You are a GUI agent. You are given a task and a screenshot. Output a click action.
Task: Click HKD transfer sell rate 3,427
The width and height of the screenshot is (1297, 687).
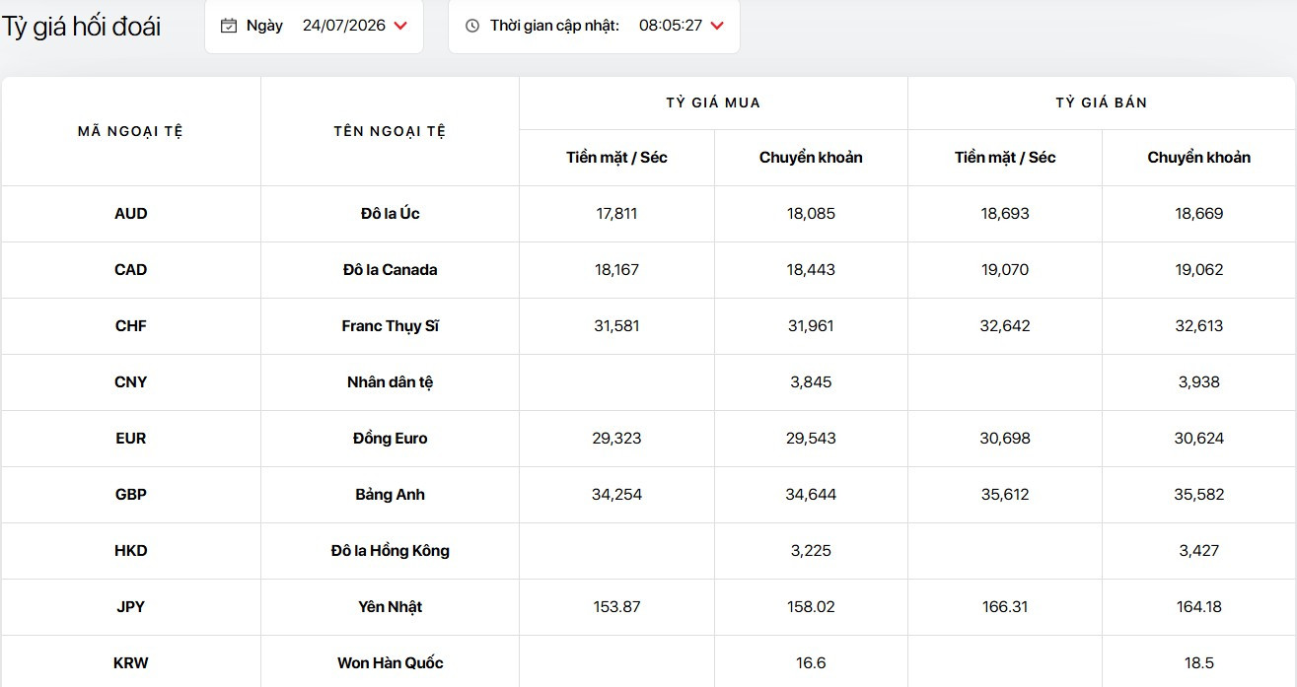coord(1199,551)
